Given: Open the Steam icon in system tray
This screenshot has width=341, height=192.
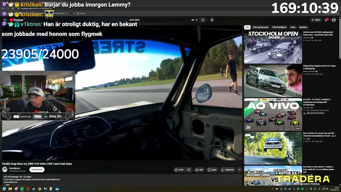Looking at the screenshot, I should (289, 189).
